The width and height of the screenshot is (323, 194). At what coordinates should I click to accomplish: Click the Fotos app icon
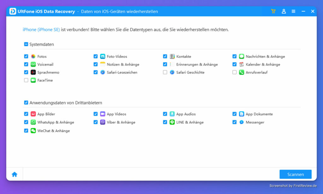click(x=33, y=56)
